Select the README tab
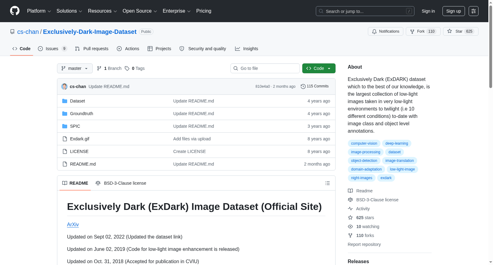Screen dimensions: 493x265 coord(75,183)
